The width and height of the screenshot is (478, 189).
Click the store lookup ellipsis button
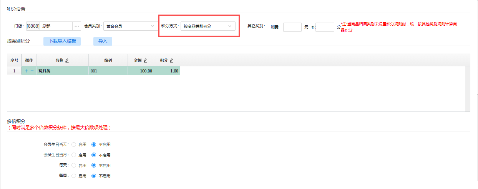click(x=77, y=26)
